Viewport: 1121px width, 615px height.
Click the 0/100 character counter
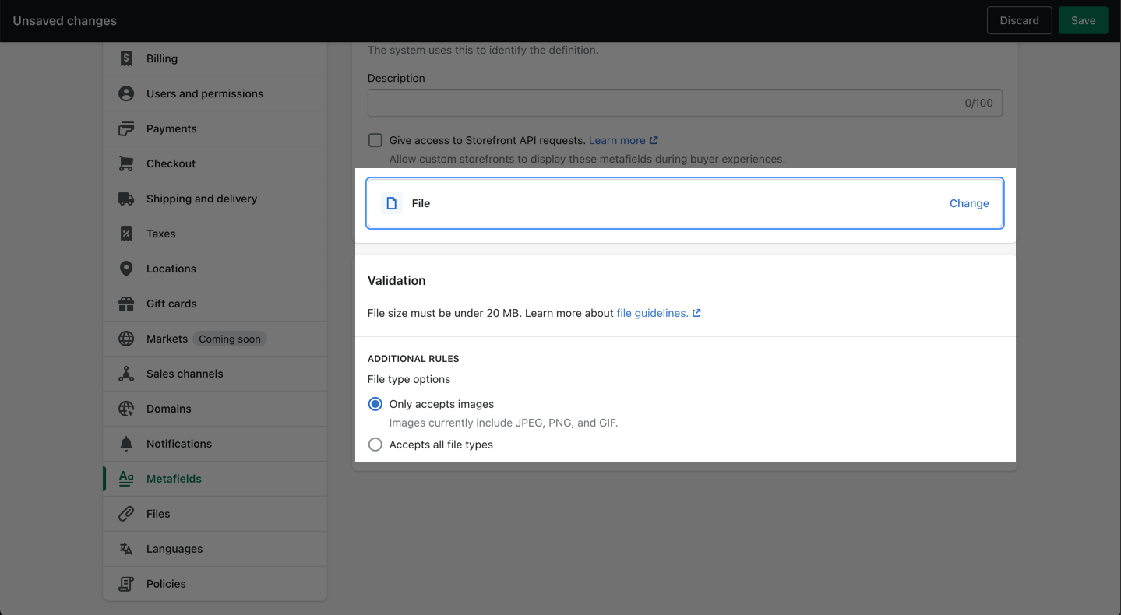(x=979, y=103)
